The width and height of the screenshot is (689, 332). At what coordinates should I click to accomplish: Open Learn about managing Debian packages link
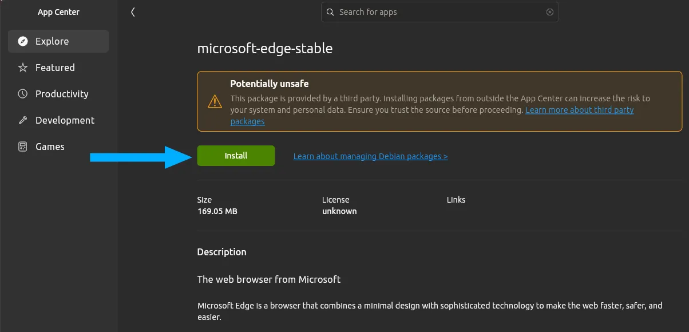pyautogui.click(x=370, y=156)
